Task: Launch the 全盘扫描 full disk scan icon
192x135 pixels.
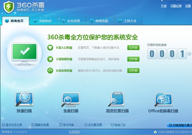Action: 71,99
